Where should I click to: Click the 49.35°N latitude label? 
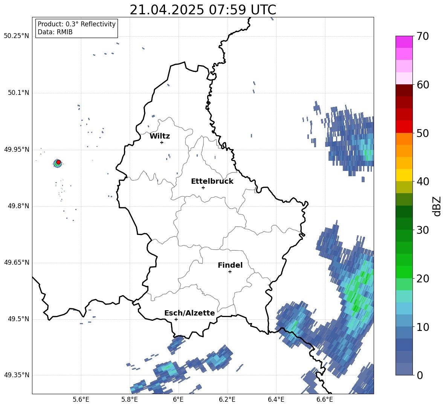(17, 375)
